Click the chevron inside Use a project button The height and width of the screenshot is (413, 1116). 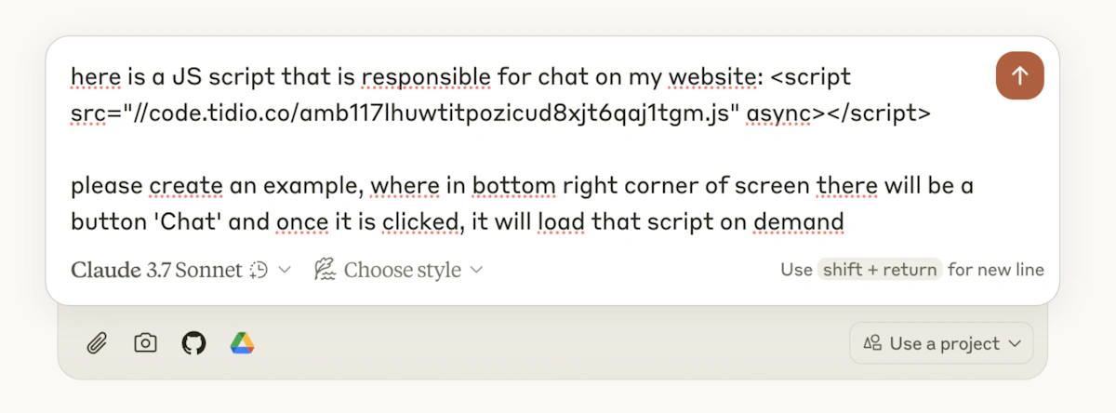1015,343
